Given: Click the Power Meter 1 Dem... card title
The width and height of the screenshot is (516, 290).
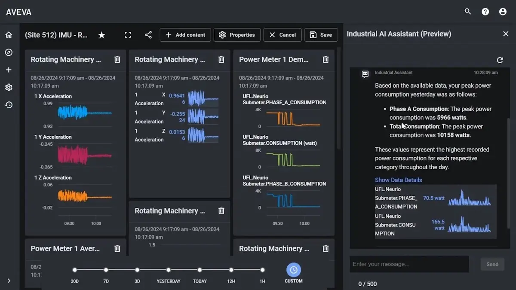Looking at the screenshot, I should point(274,60).
